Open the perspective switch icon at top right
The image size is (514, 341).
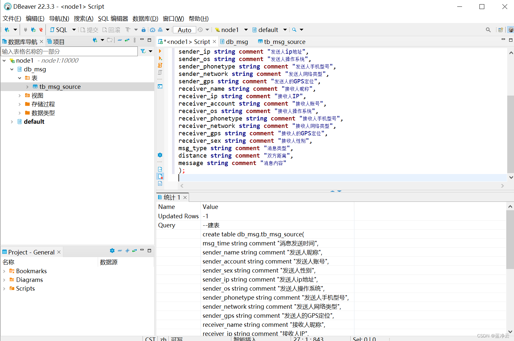coord(501,30)
